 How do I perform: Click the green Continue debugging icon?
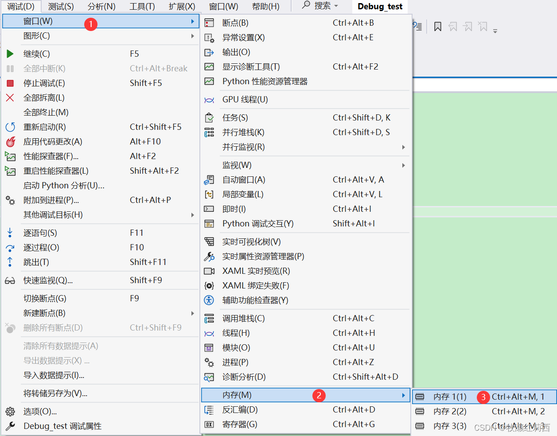[10, 53]
